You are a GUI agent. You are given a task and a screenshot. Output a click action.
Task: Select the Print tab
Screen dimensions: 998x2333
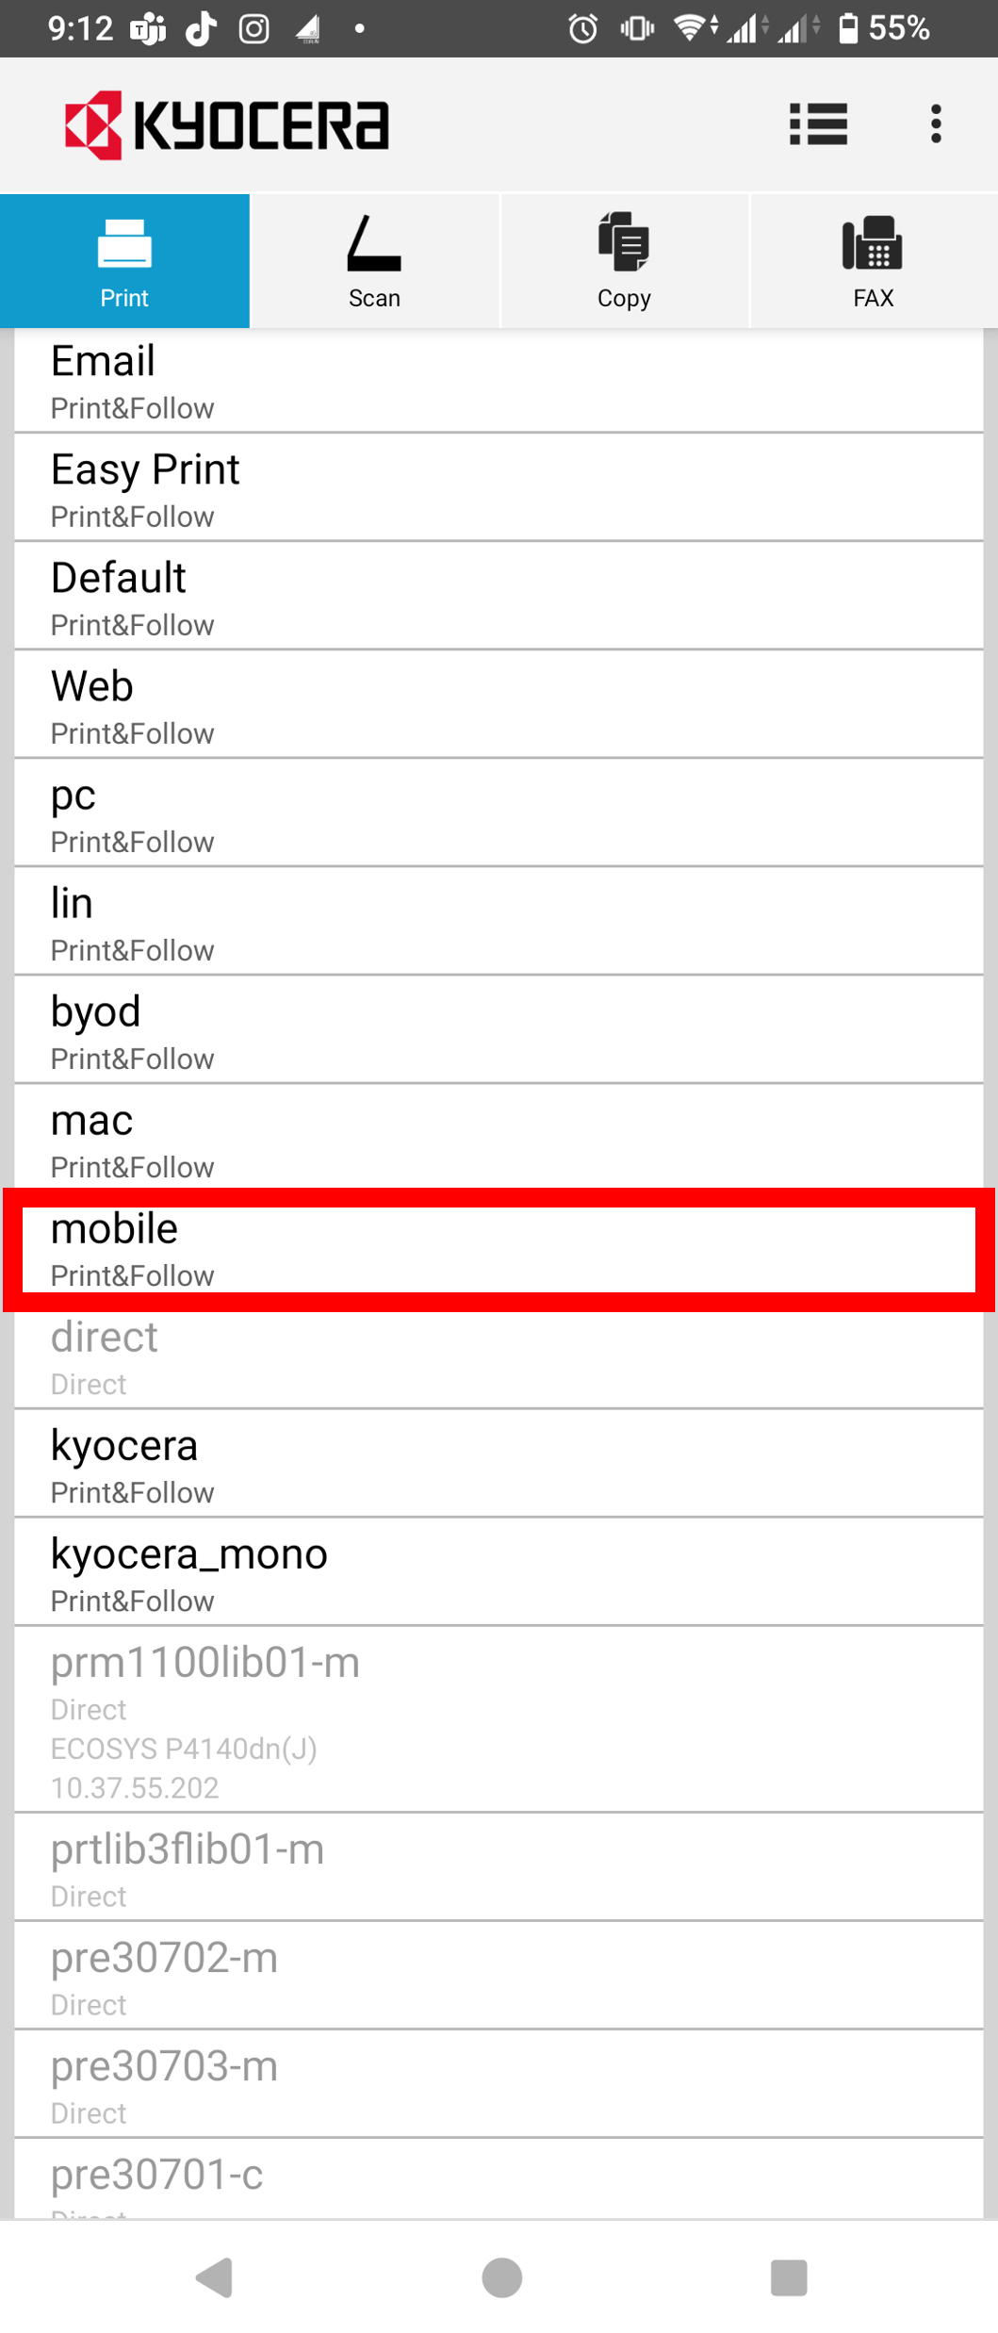click(x=124, y=261)
